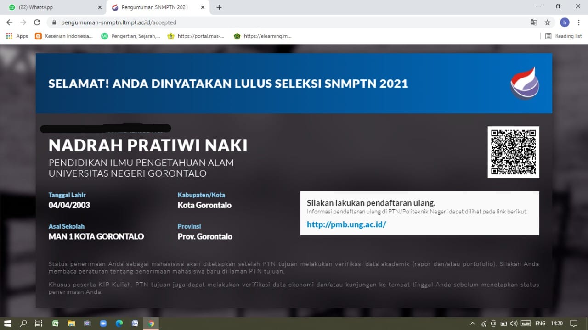
Task: Check the battery status icon
Action: click(x=503, y=324)
